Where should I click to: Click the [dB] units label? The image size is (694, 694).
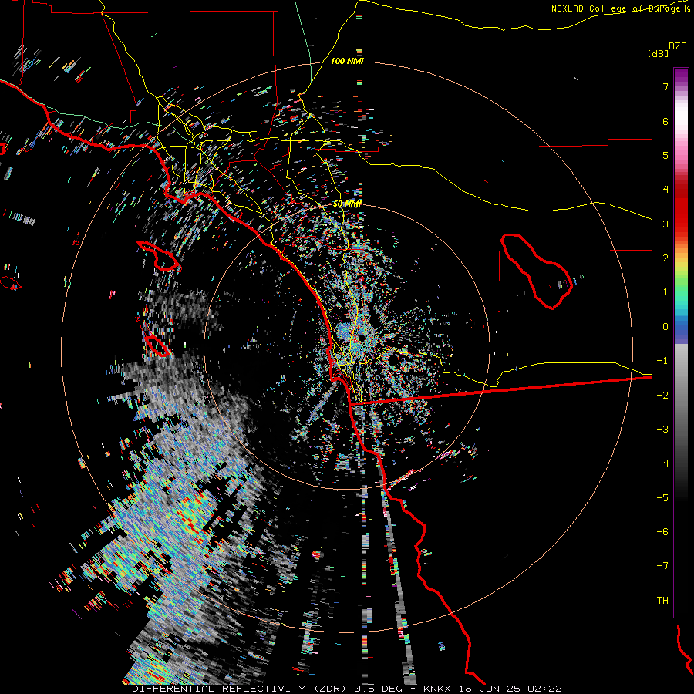pyautogui.click(x=659, y=54)
